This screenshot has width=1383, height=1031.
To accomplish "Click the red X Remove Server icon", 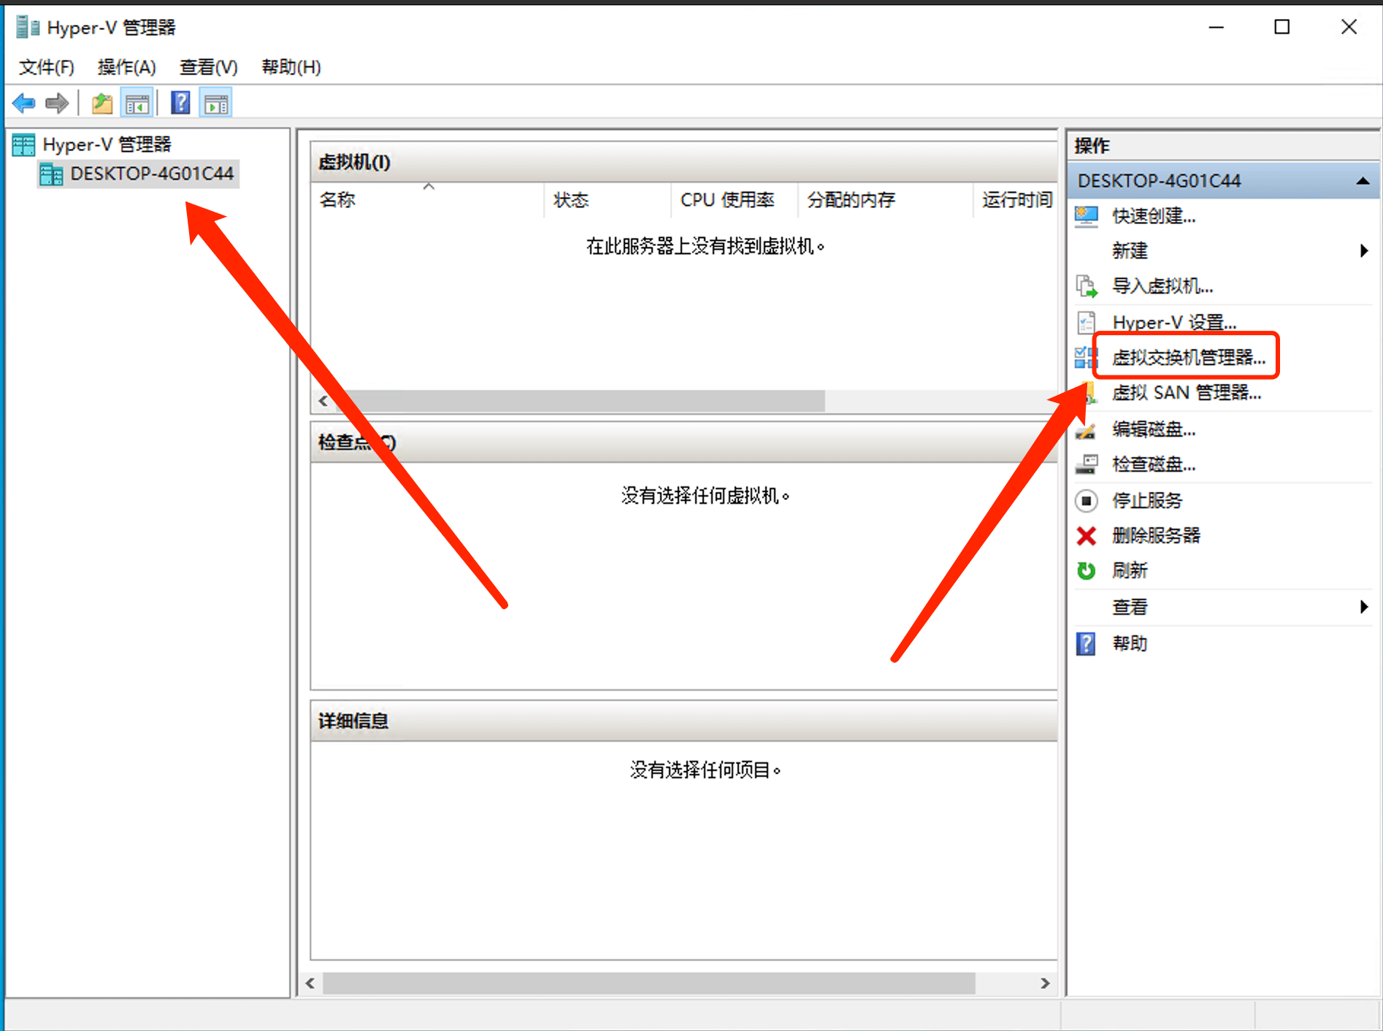I will click(x=1087, y=536).
